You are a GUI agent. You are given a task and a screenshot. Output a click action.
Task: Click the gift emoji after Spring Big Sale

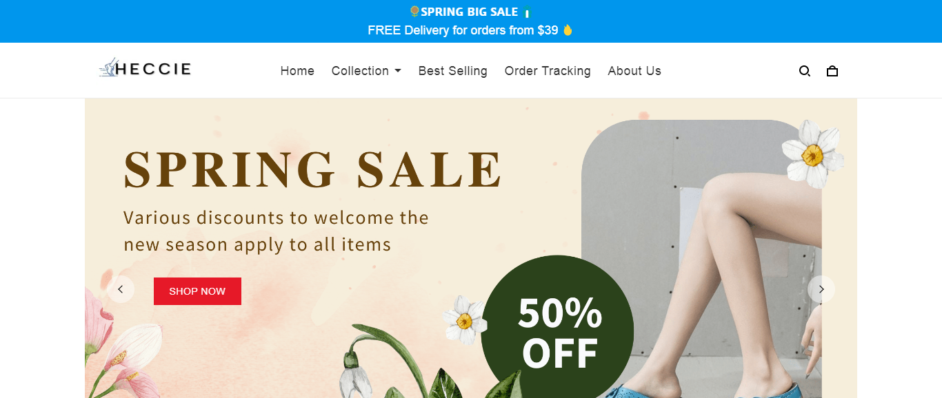click(527, 12)
